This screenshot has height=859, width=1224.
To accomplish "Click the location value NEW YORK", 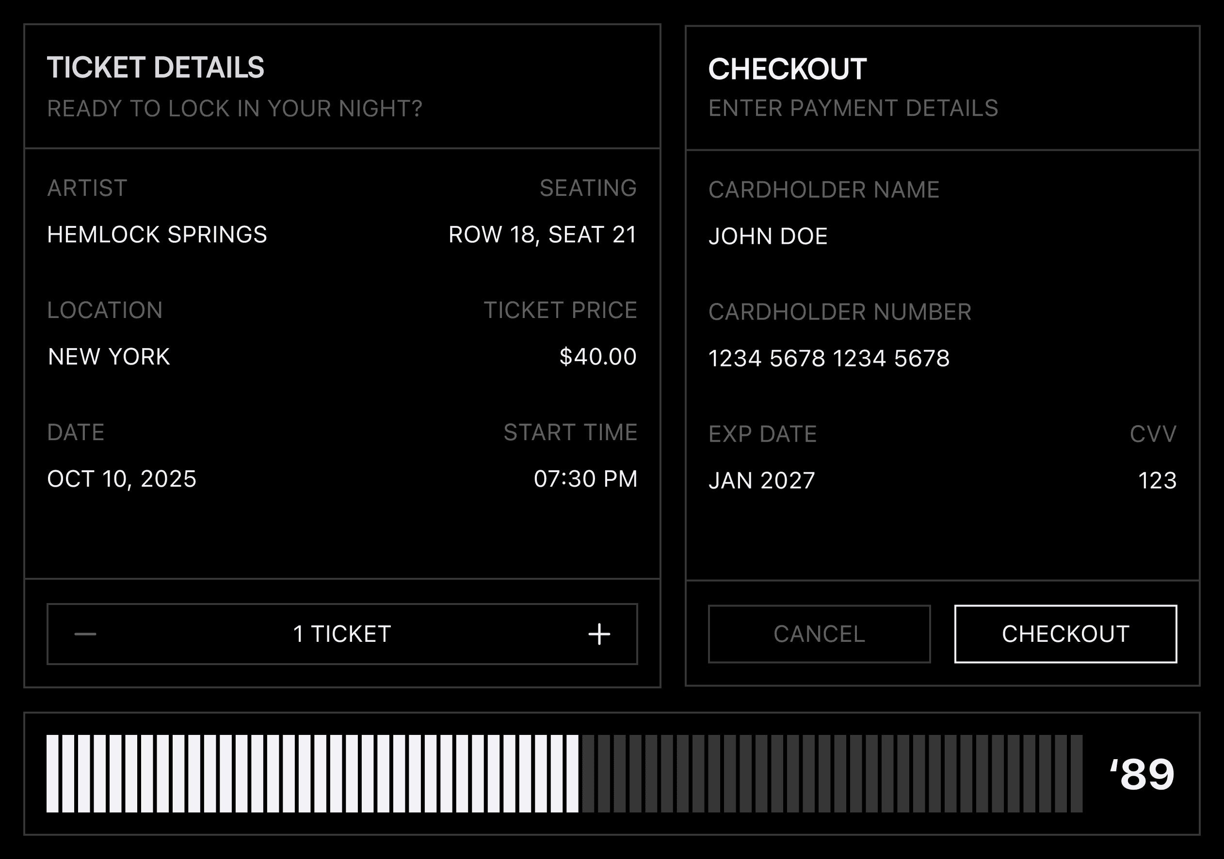I will (x=109, y=356).
